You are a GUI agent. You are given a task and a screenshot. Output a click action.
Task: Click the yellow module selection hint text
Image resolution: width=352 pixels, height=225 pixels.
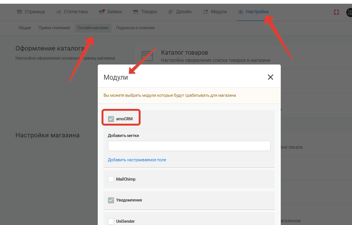pos(170,95)
